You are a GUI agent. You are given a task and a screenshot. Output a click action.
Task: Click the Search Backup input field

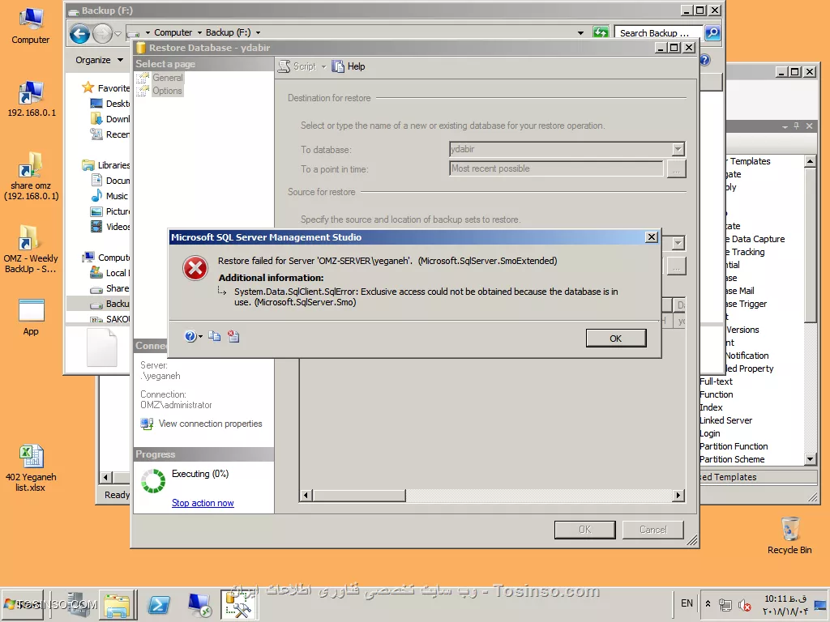coord(658,32)
